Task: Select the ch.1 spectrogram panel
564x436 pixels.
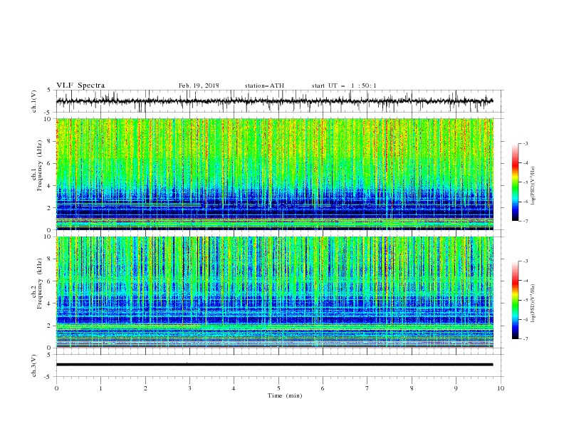Action: click(x=275, y=174)
